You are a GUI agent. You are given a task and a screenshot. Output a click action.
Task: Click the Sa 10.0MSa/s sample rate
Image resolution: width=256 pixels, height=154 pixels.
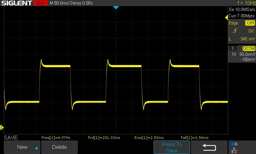242,10
